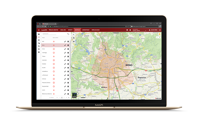
Task: Add new geofence icon beside search field
Action: 68,34
